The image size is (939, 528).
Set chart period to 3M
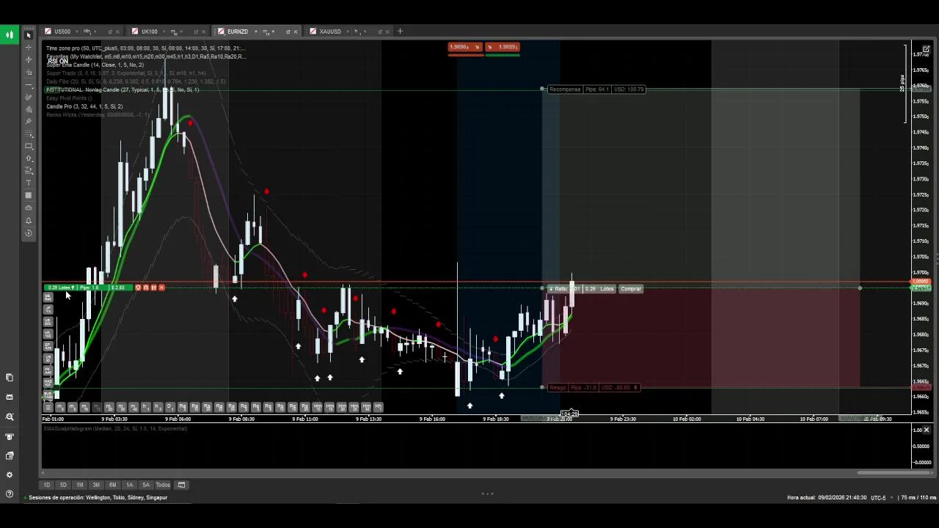[96, 485]
